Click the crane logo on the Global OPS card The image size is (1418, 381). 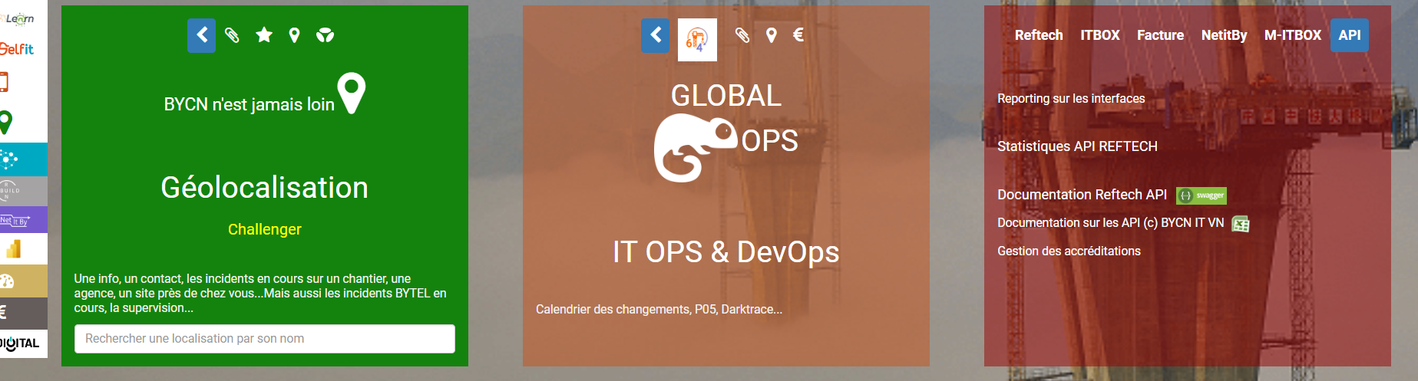[697, 40]
